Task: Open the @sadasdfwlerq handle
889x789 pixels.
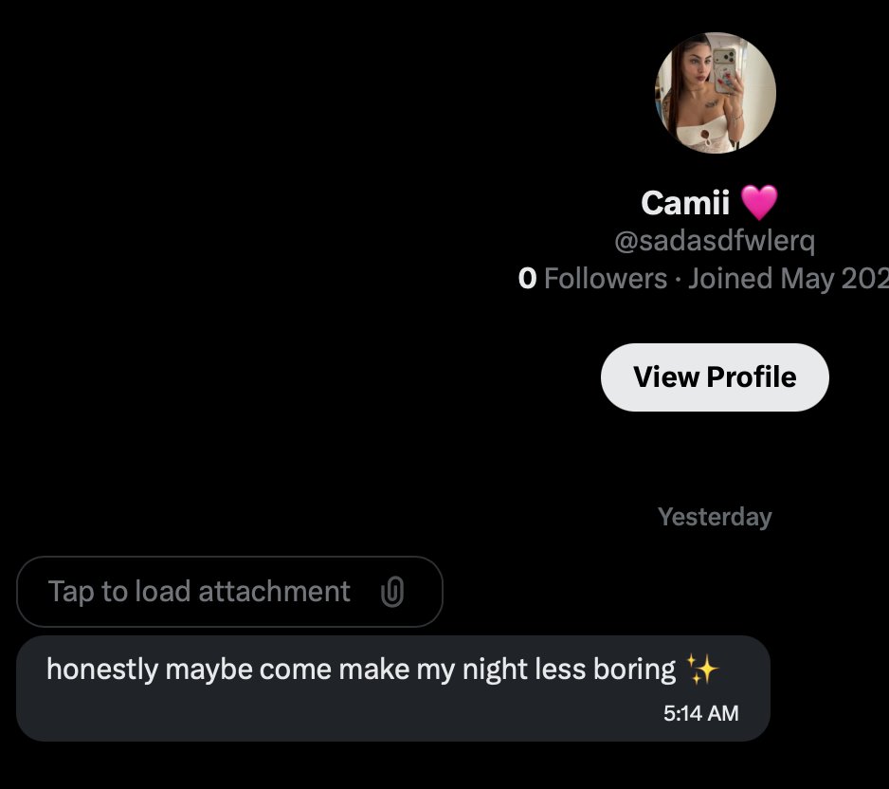Action: 715,241
